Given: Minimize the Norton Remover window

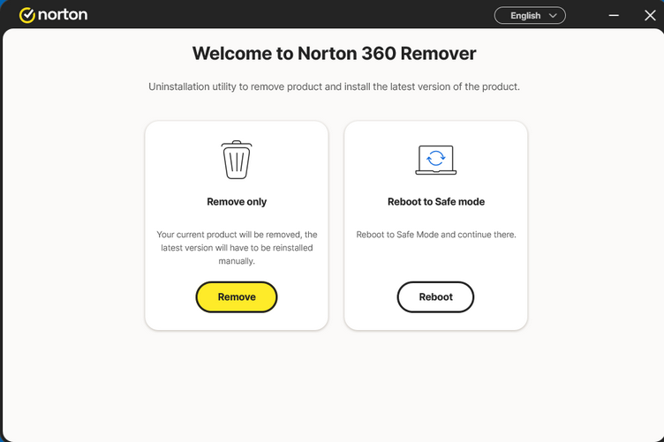Looking at the screenshot, I should 614,15.
